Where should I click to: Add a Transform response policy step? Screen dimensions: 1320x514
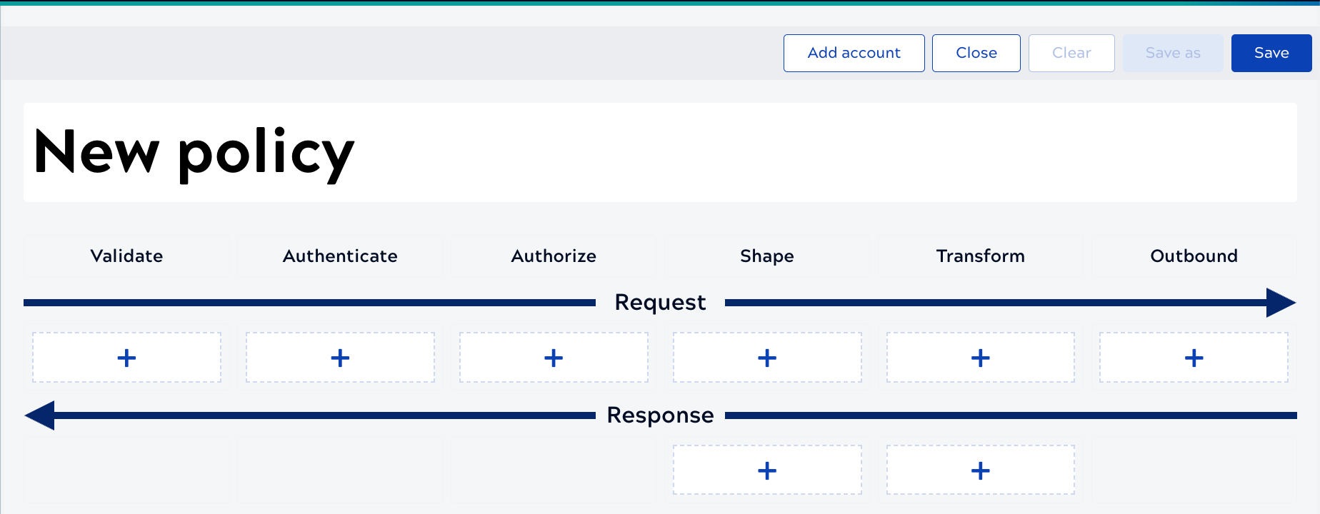(980, 470)
